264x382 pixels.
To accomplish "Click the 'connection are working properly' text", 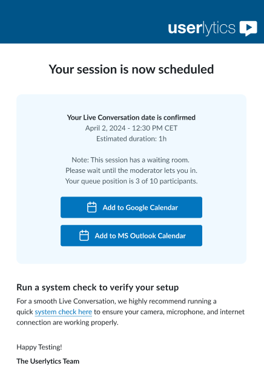I will pyautogui.click(x=67, y=323).
